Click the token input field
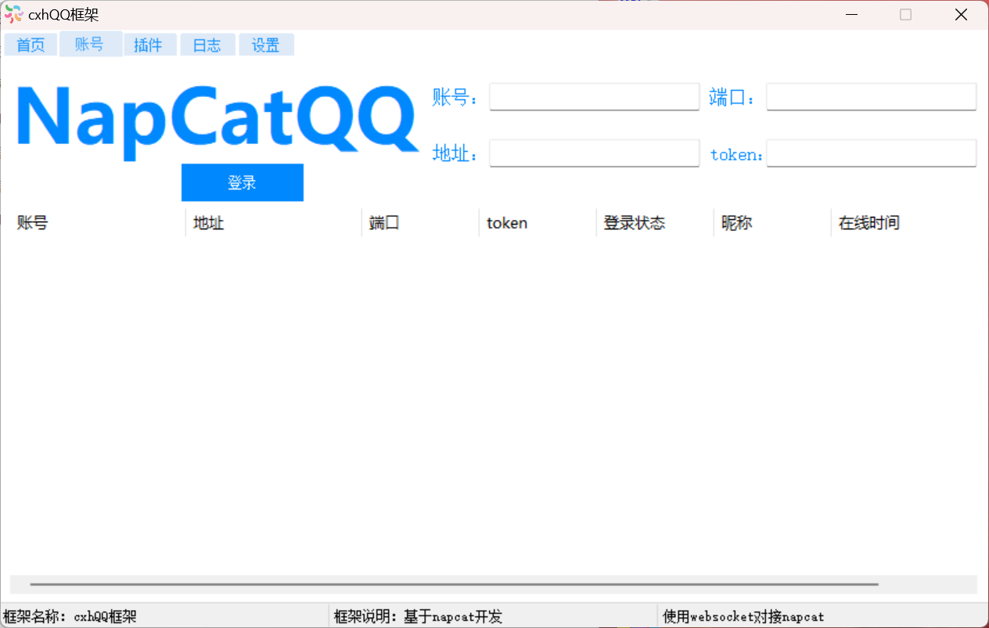 tap(871, 153)
